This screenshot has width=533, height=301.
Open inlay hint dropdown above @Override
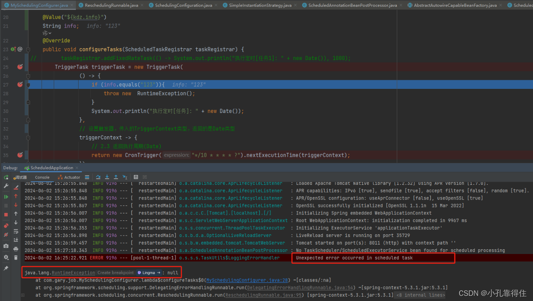tap(47, 33)
